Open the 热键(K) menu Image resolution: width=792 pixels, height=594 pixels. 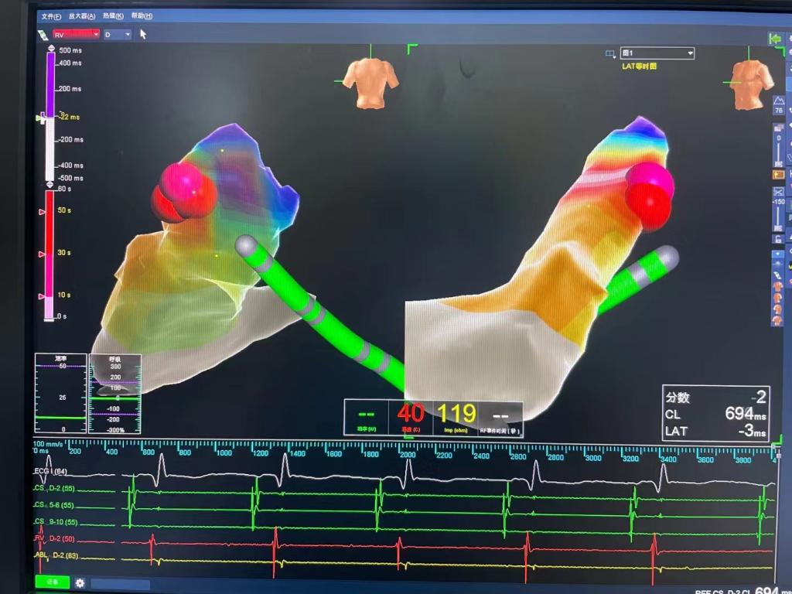tap(113, 16)
